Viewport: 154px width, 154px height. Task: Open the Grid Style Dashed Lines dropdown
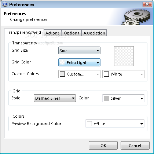click(55, 98)
